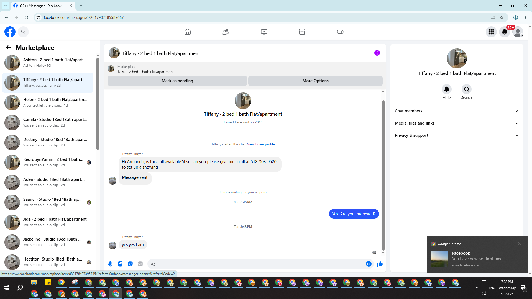The height and width of the screenshot is (299, 532).
Task: Choose a sticker
Action: (x=130, y=264)
